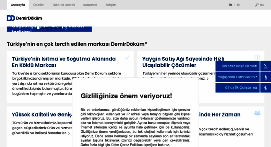The height and width of the screenshot is (147, 271).
Task: Click the icon beside Ücretsiz Keşif Hizmeti
Action: pyautogui.click(x=266, y=66)
